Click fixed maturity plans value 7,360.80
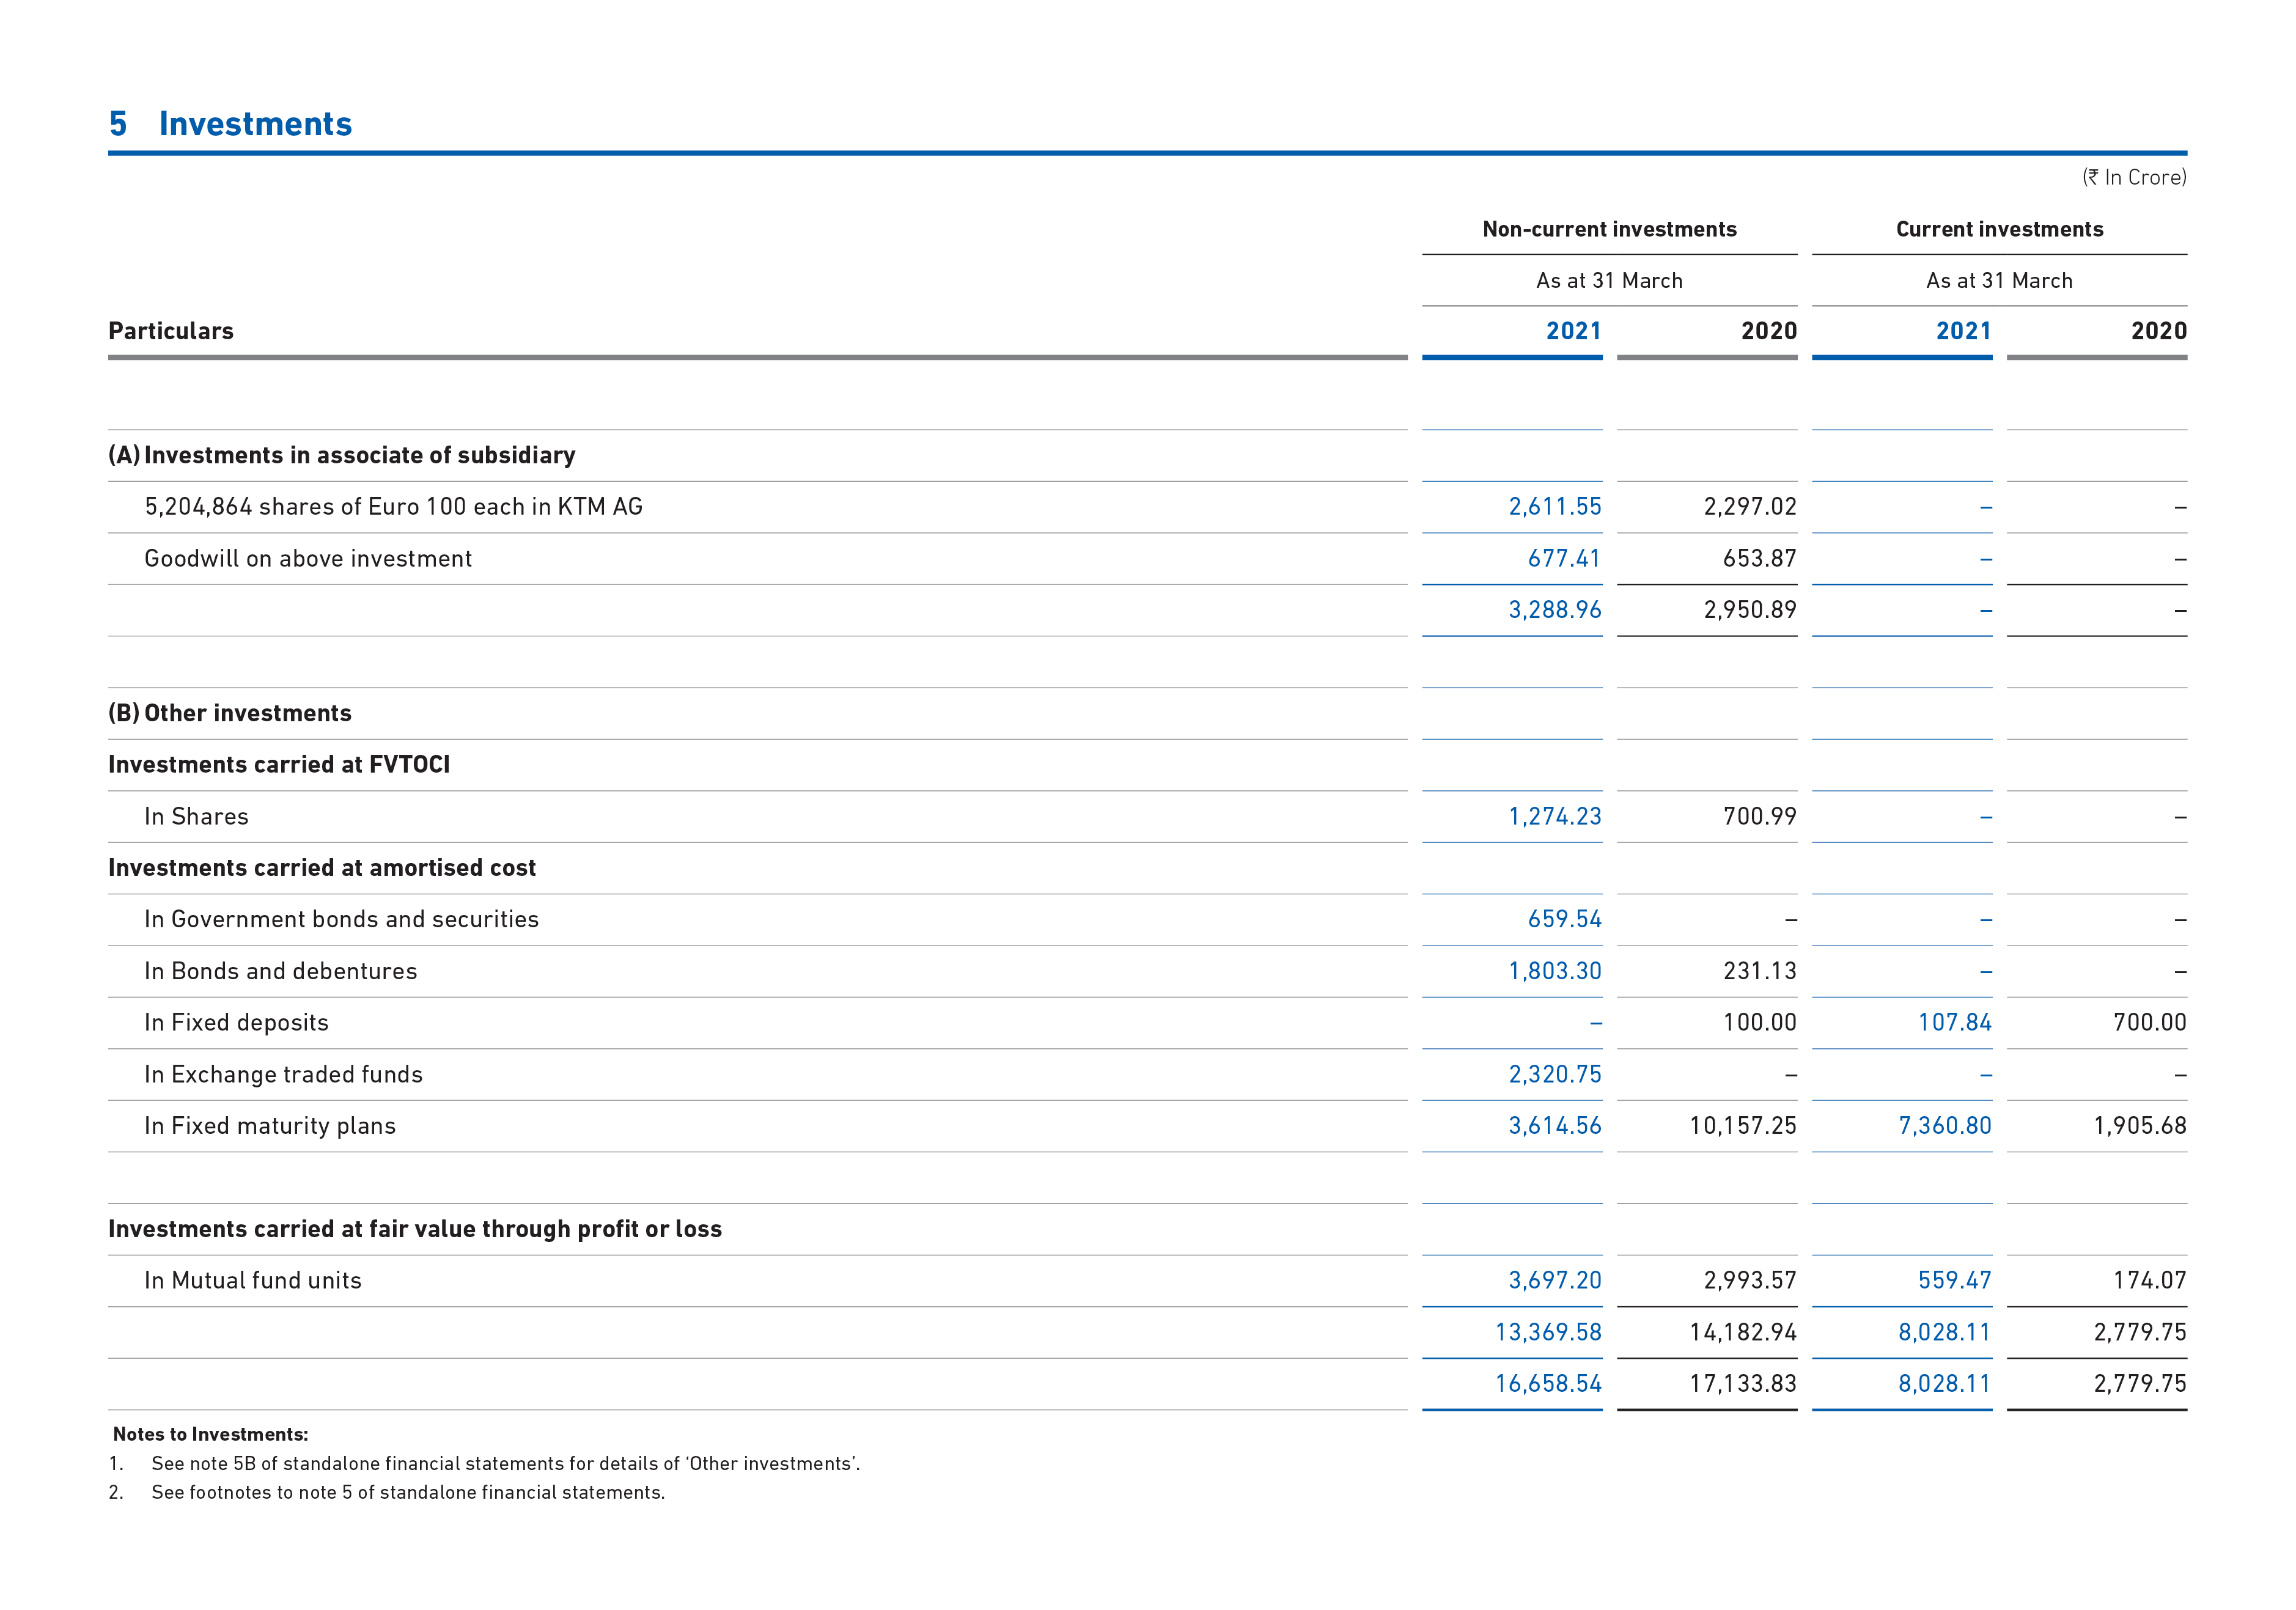Image resolution: width=2296 pixels, height=1610 pixels. pos(1945,1126)
